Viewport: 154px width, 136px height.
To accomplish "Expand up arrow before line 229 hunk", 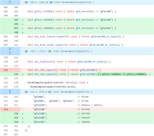I will [x=10, y=53].
